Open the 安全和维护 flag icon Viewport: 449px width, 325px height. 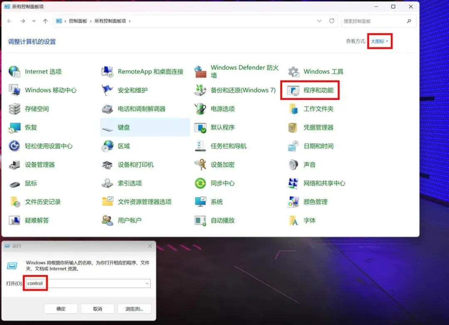(107, 90)
